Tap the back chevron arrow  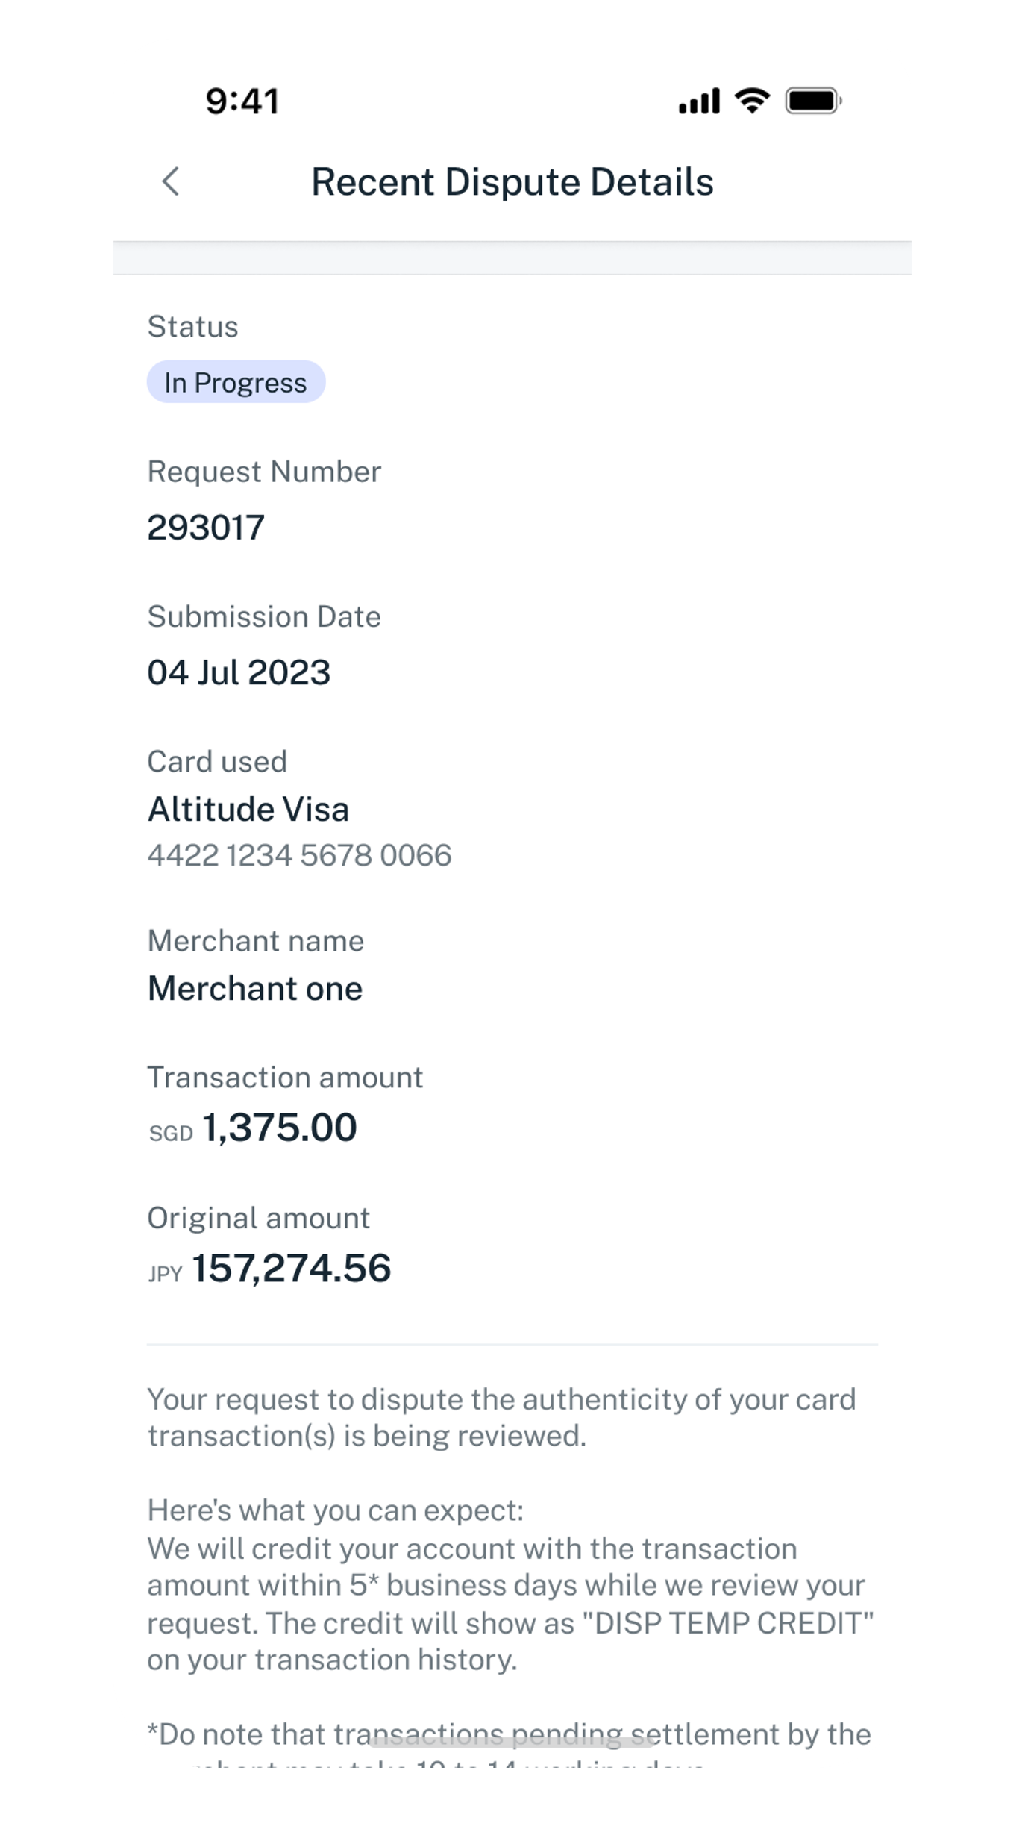pyautogui.click(x=171, y=181)
